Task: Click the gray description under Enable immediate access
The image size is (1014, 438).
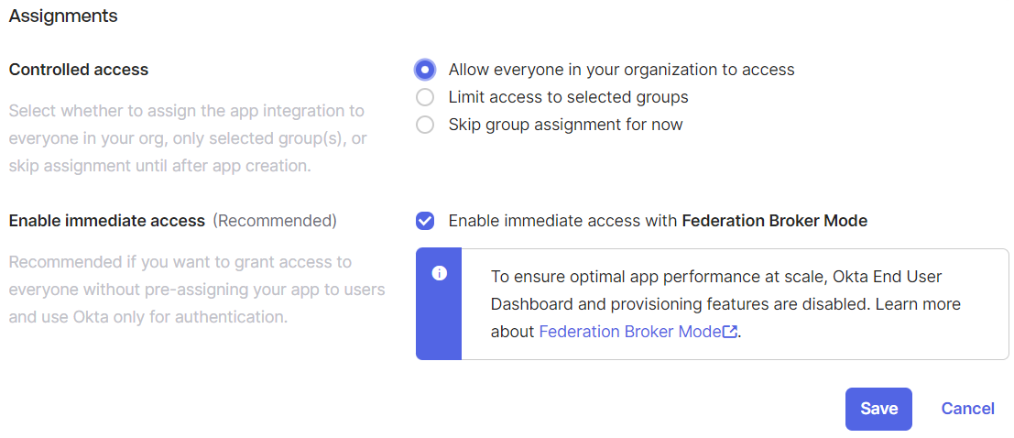Action: [x=197, y=290]
